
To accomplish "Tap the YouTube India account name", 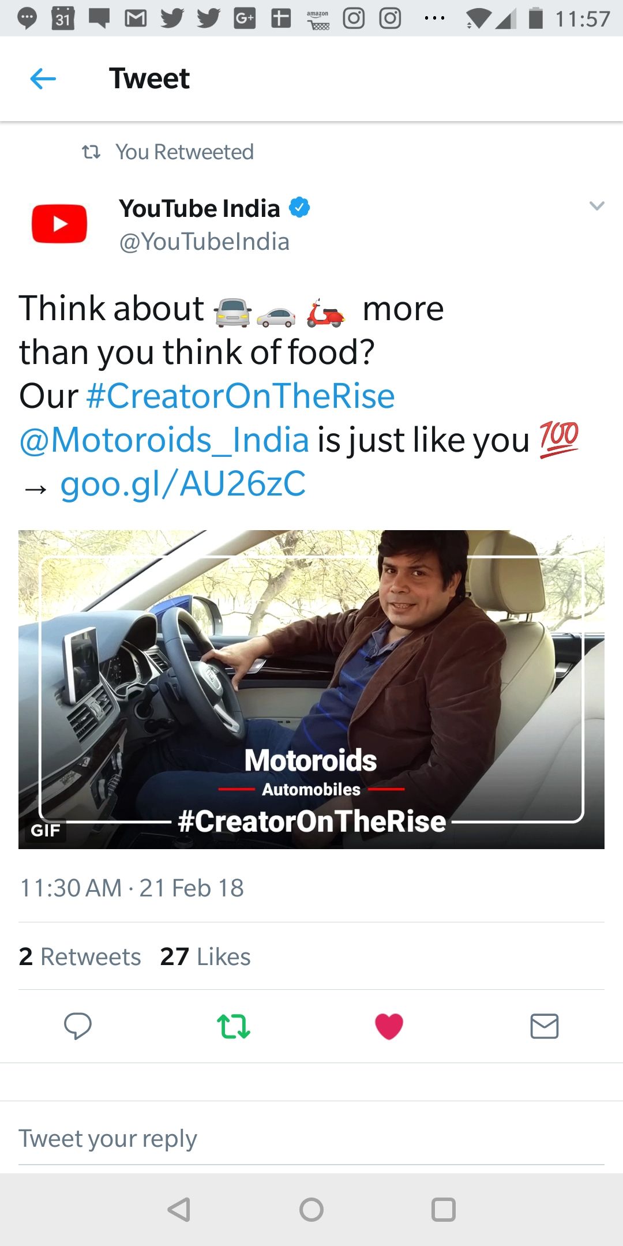I will 200,208.
